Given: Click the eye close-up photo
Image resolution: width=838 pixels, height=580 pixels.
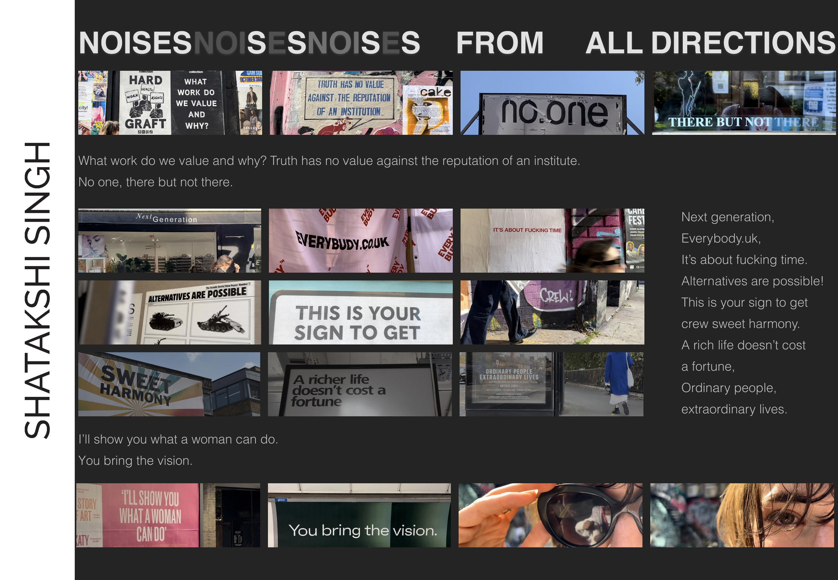Looking at the screenshot, I should (x=741, y=515).
